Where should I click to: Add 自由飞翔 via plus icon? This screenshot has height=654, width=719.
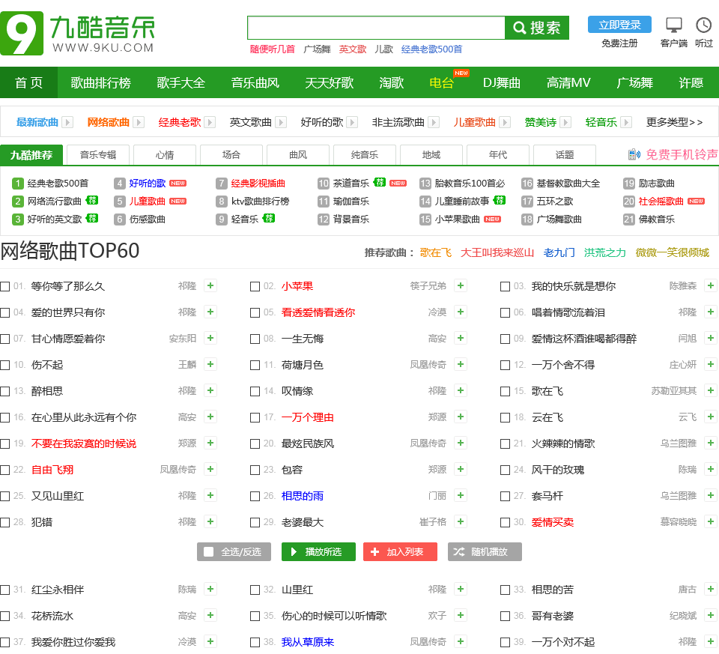click(x=210, y=469)
